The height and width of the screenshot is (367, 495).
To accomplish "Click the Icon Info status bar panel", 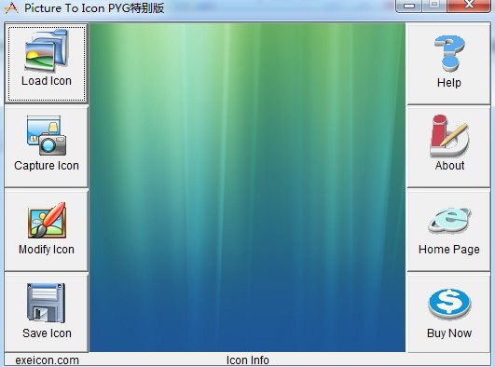I will 248,360.
